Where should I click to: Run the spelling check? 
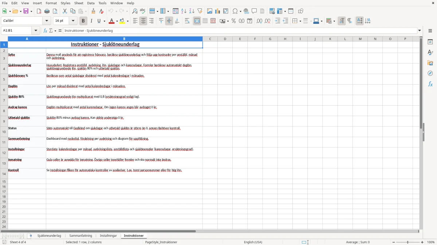(x=143, y=11)
